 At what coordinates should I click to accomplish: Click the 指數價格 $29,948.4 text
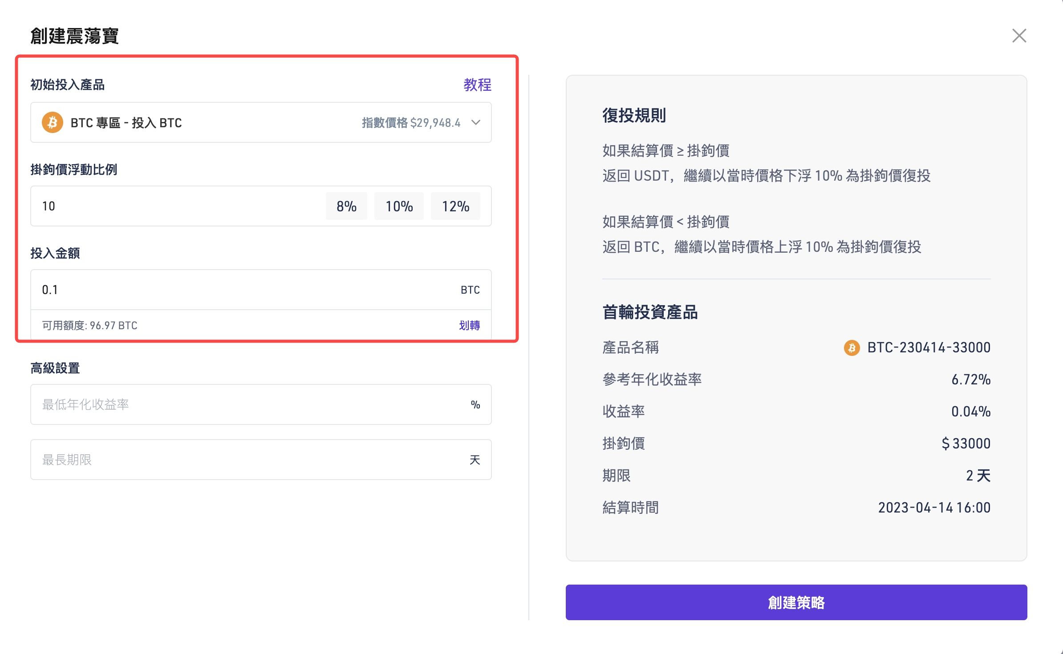(x=411, y=123)
